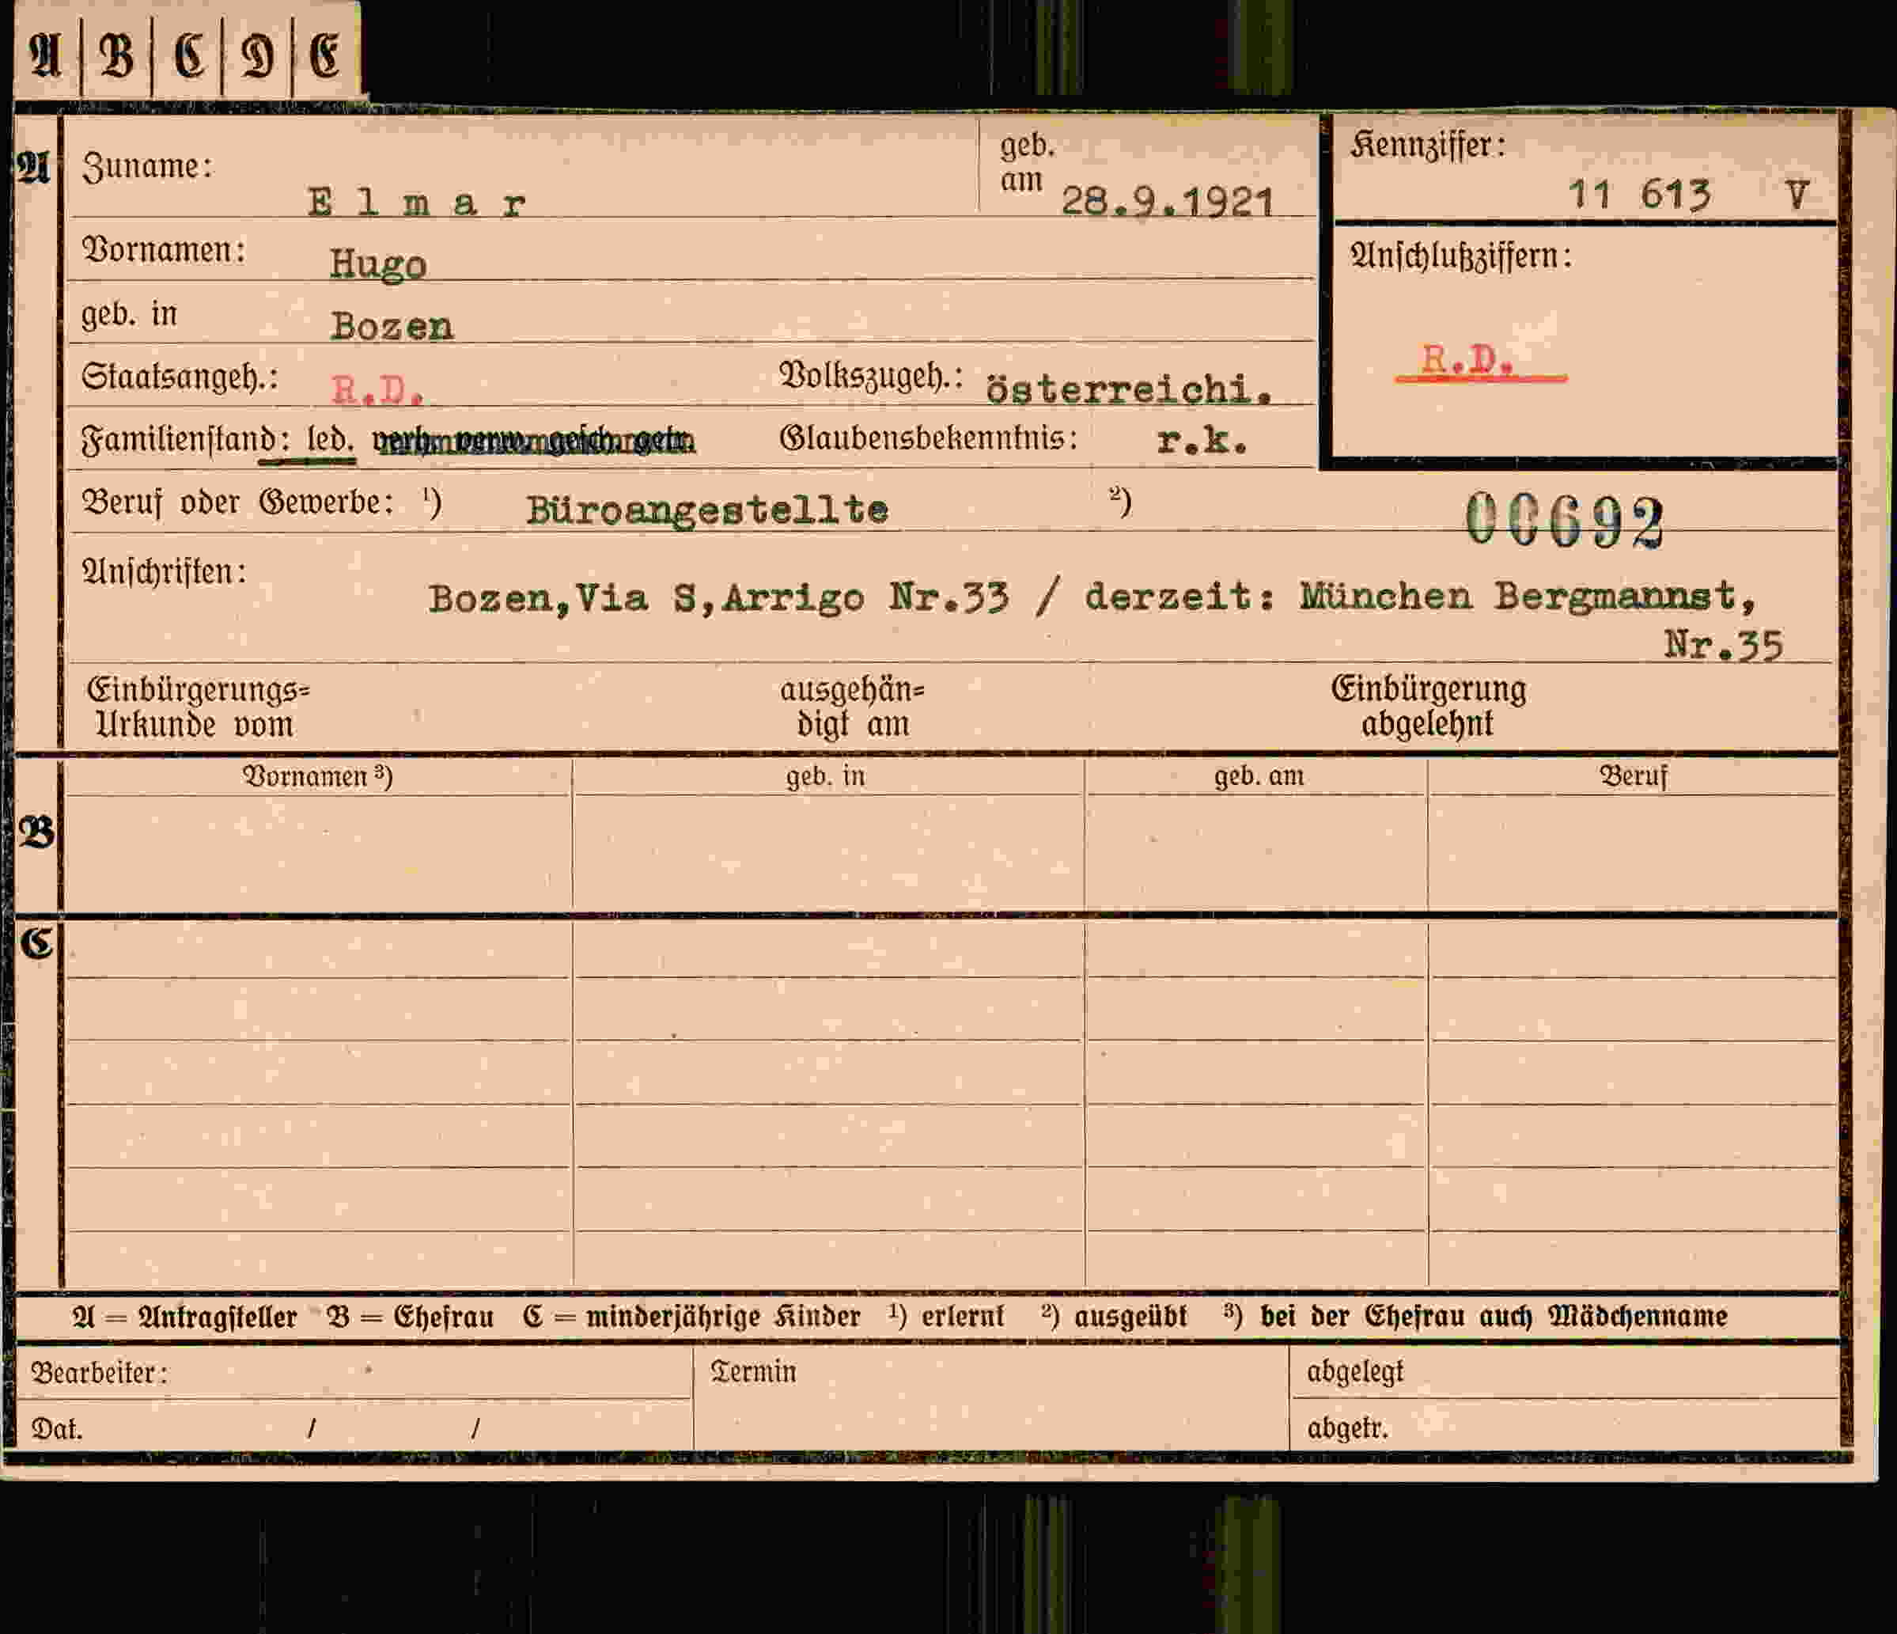Click the 'geb. am' column header
1897x1634 pixels.
[1259, 777]
